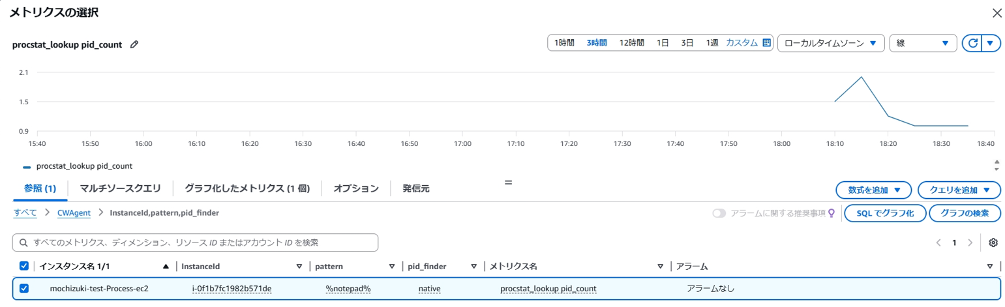1005x307 pixels.
Task: Refresh the graph with the reload icon
Action: (x=972, y=43)
